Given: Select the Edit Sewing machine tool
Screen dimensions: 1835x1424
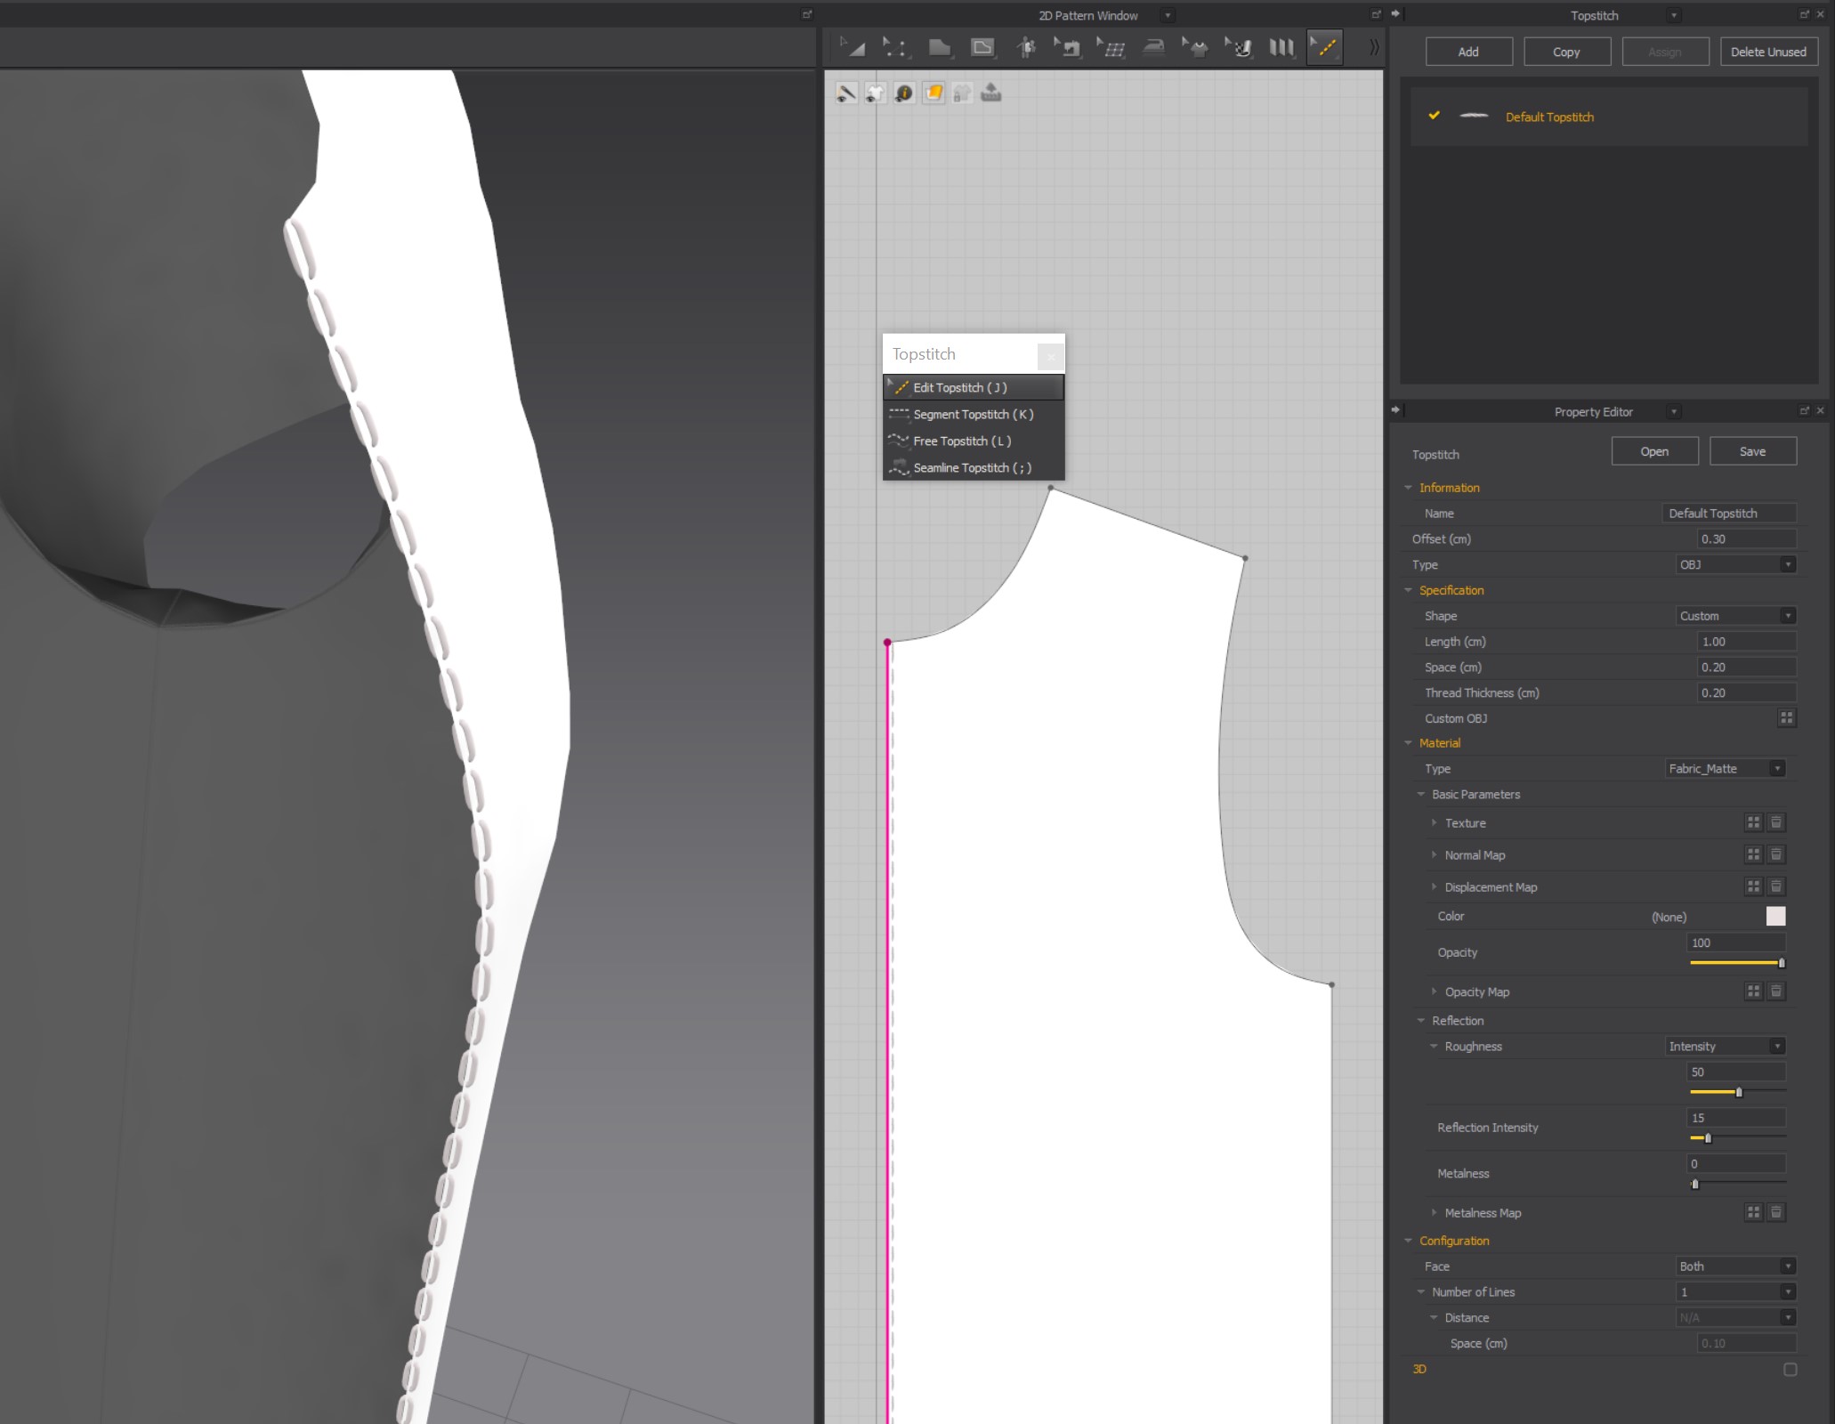Looking at the screenshot, I should pos(1068,48).
